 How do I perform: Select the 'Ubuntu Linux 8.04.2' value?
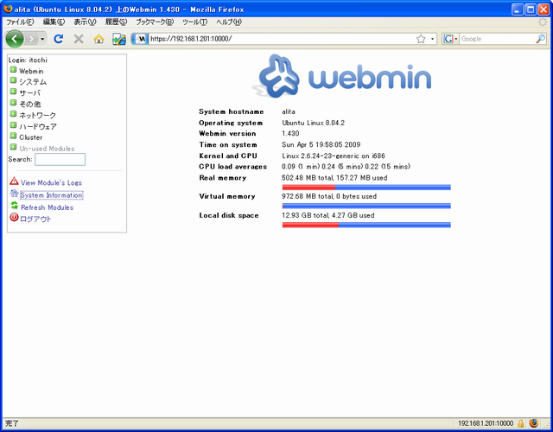(313, 123)
